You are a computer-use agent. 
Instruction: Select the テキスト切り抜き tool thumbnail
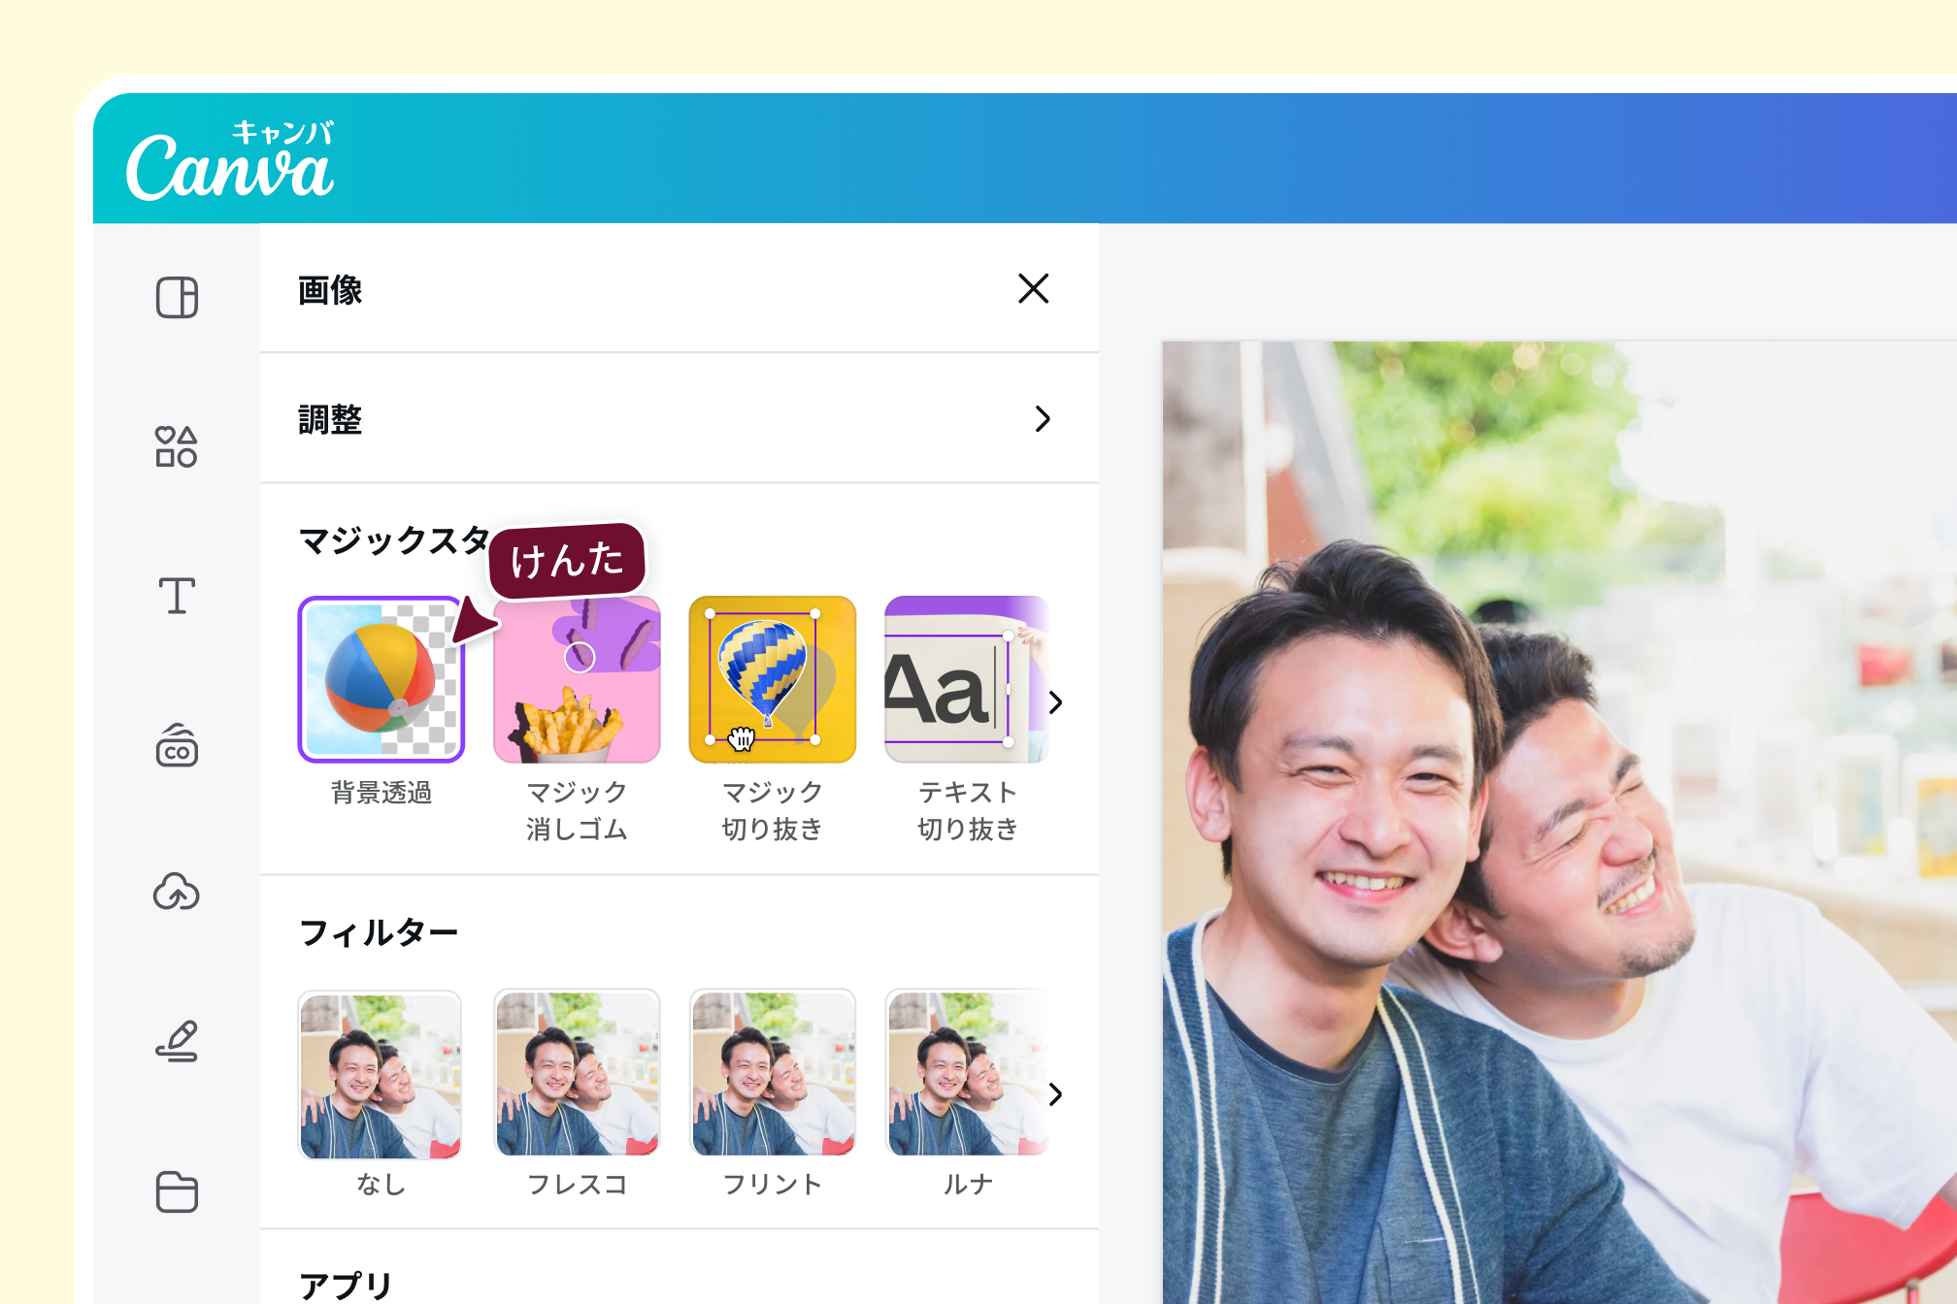(967, 679)
